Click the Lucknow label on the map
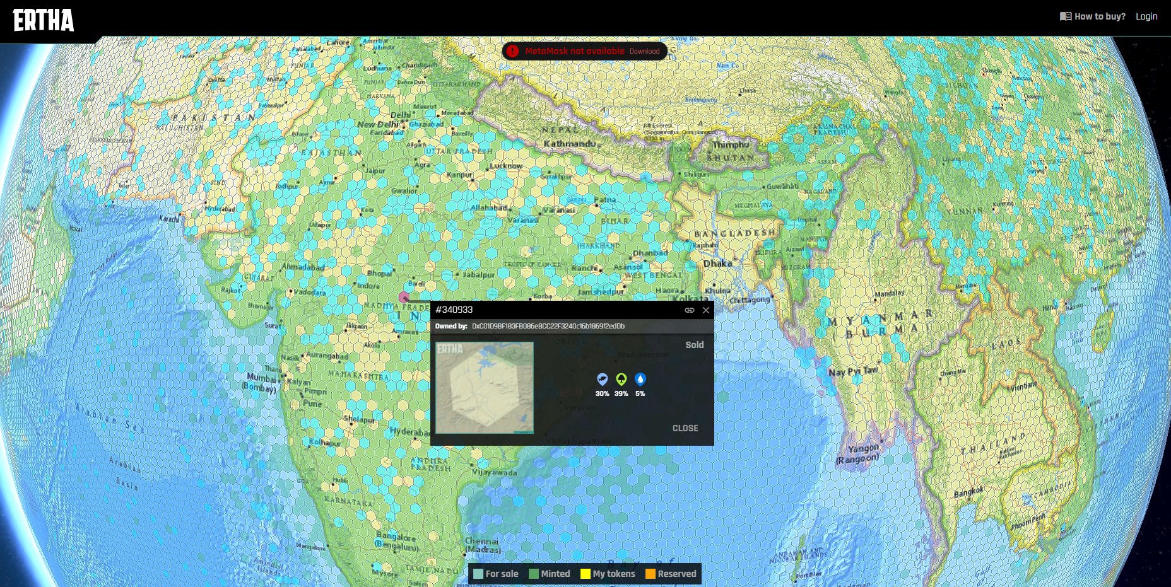This screenshot has height=587, width=1171. (506, 166)
